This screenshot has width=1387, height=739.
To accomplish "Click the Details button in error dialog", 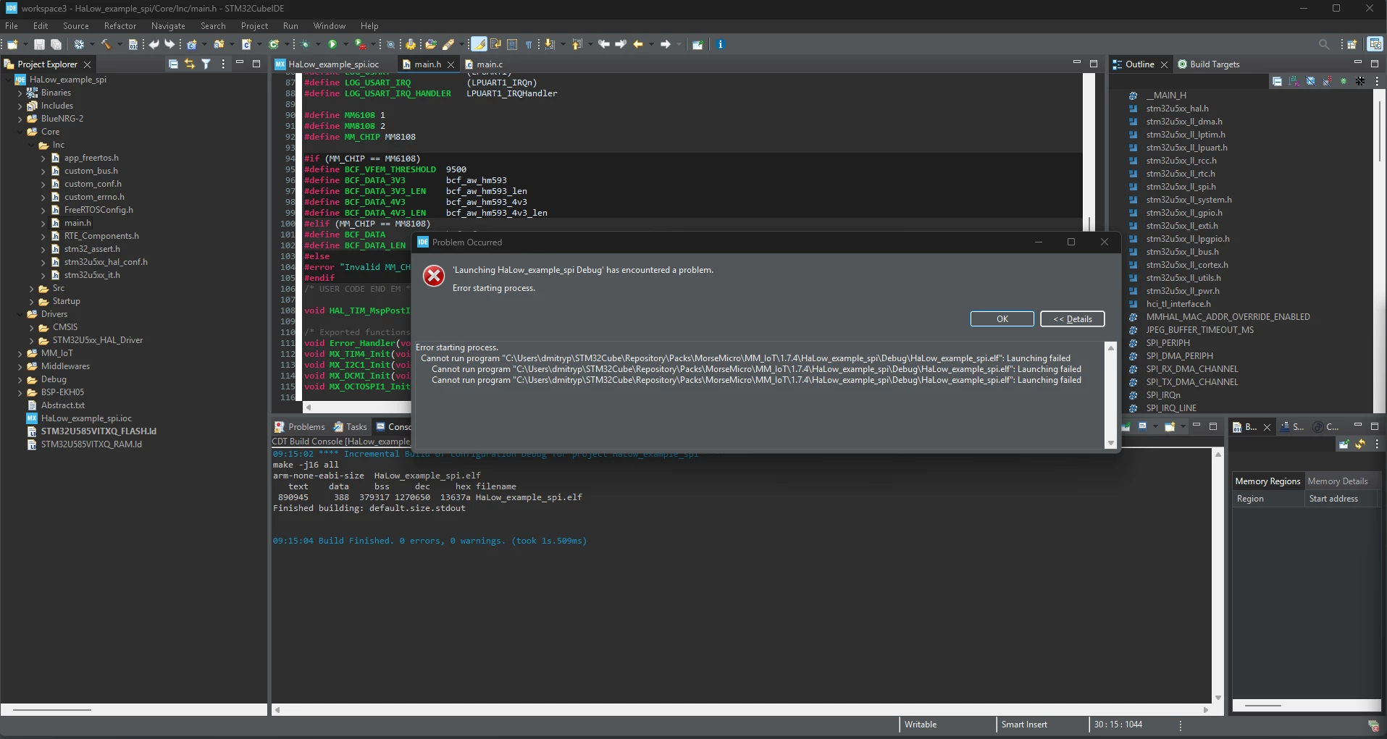I will coord(1073,319).
